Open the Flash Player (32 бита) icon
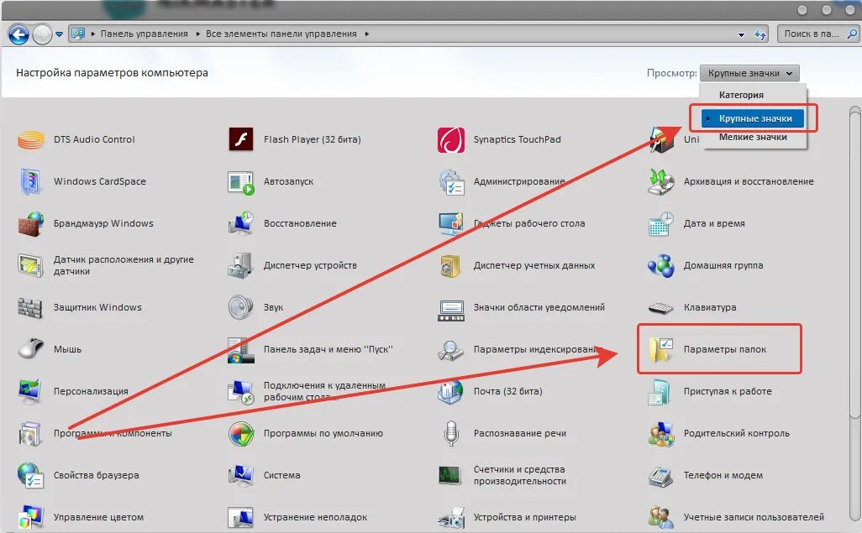This screenshot has height=533, width=862. point(241,139)
